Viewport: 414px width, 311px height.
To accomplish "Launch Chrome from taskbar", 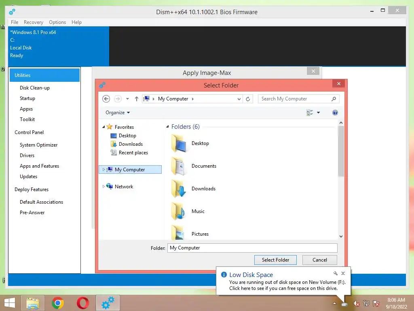I will tap(57, 303).
